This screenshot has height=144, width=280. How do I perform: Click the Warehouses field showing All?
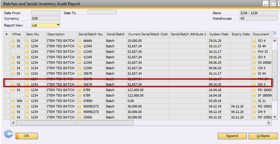click(259, 18)
